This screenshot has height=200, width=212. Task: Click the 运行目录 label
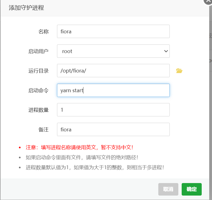38,71
